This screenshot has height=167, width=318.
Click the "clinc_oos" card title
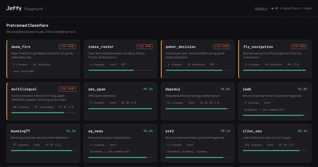252,131
